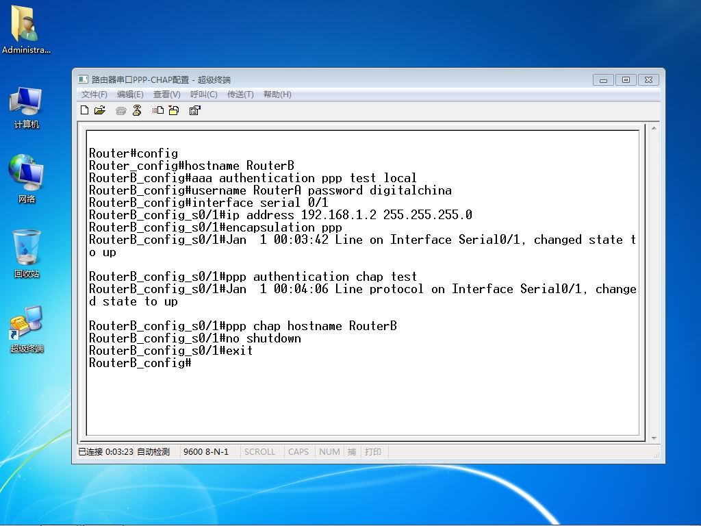The height and width of the screenshot is (526, 701).
Task: Click the 'ppp authentication chap test' line
Action: click(253, 277)
